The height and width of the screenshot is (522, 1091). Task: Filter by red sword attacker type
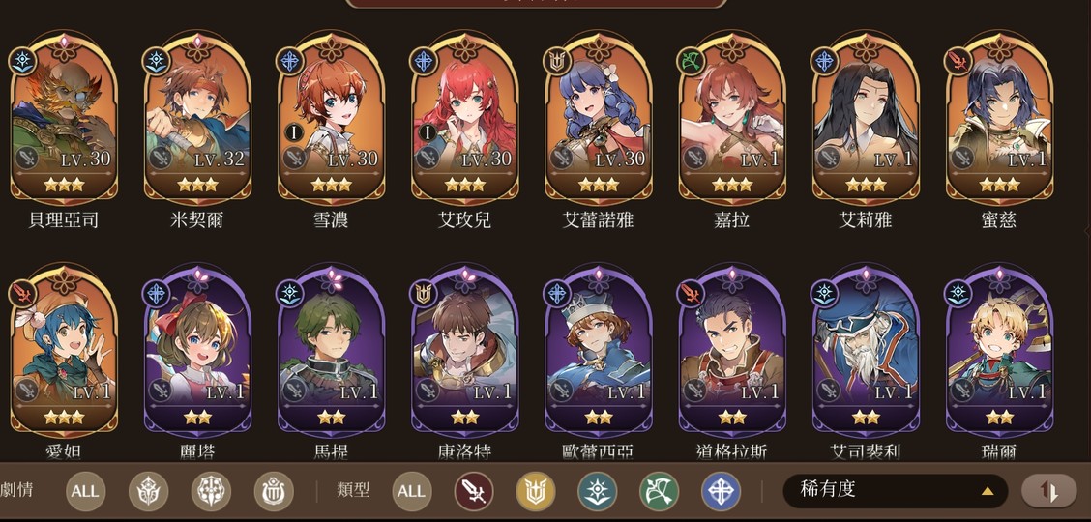point(474,491)
